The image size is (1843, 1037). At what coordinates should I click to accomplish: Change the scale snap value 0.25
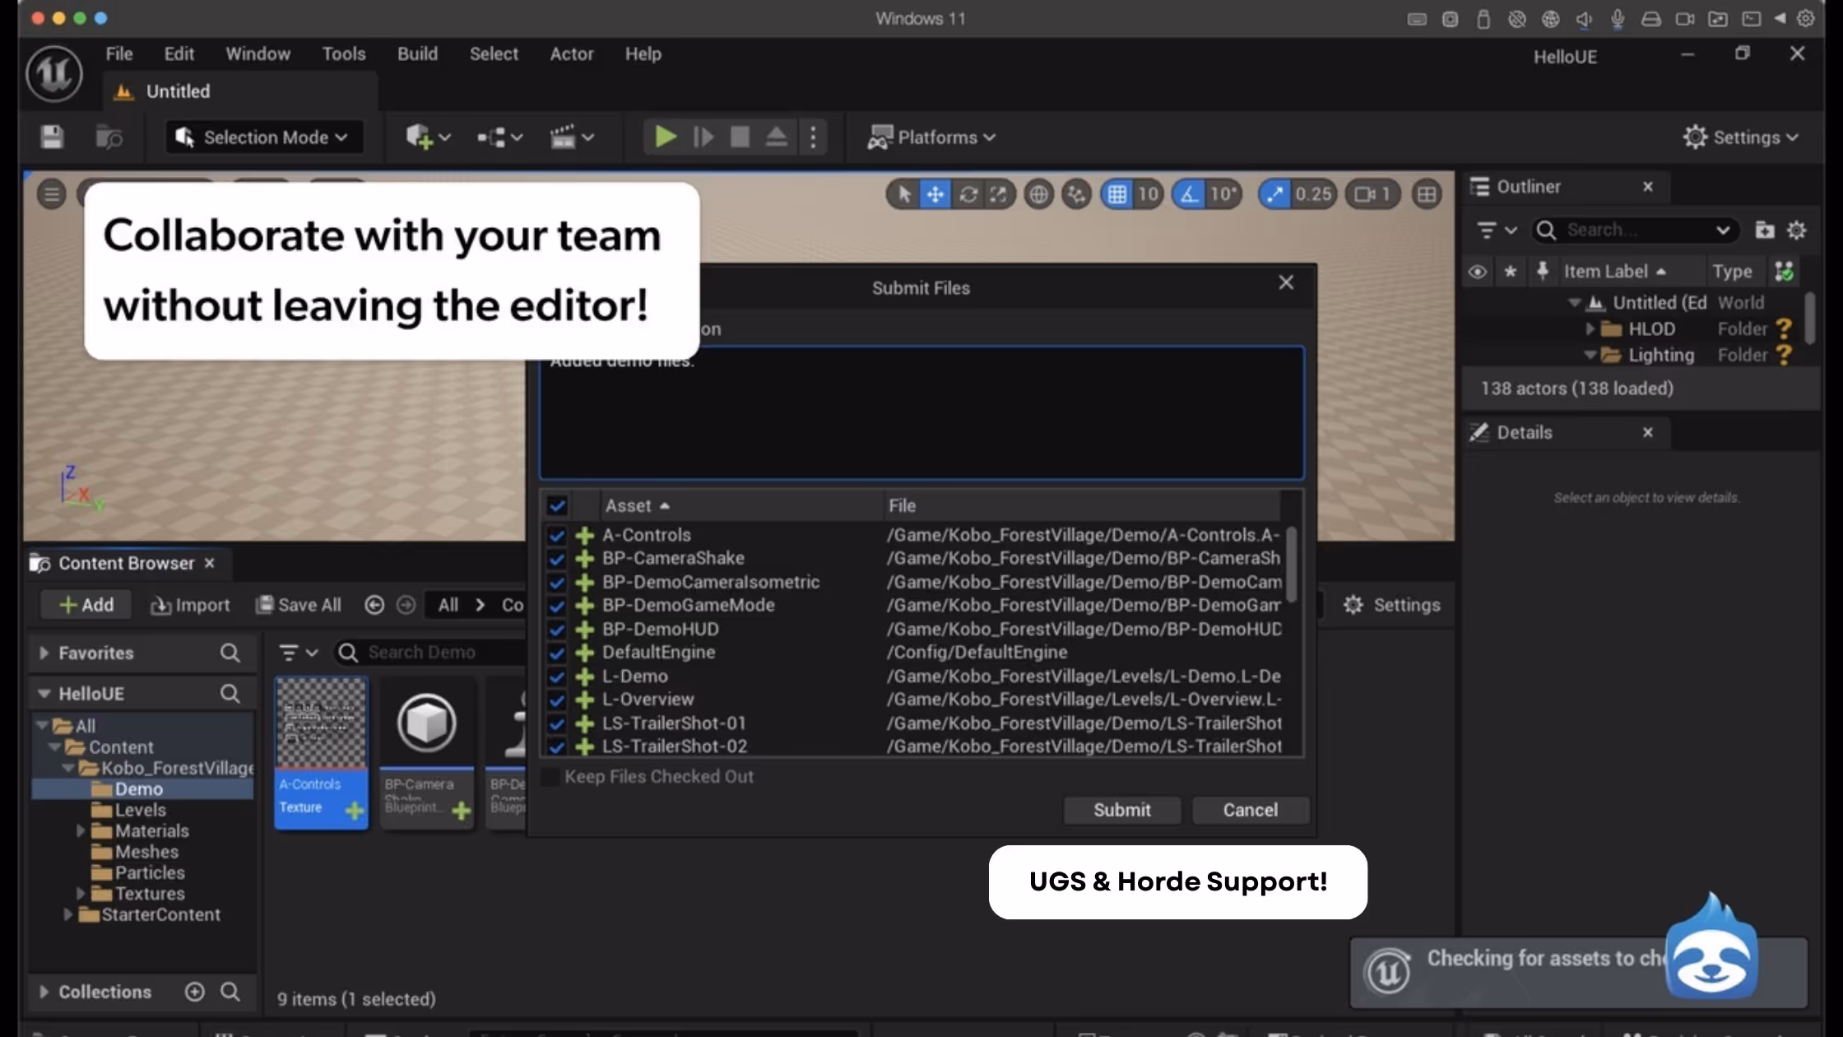pyautogui.click(x=1313, y=194)
